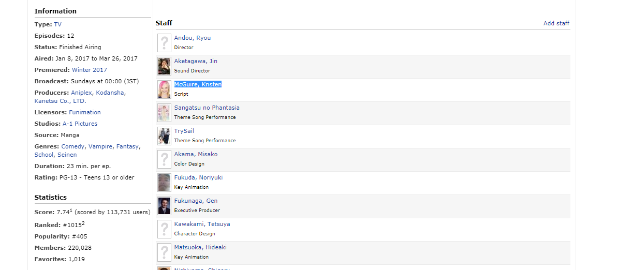
Task: Open Funimation licensor link
Action: click(x=85, y=112)
